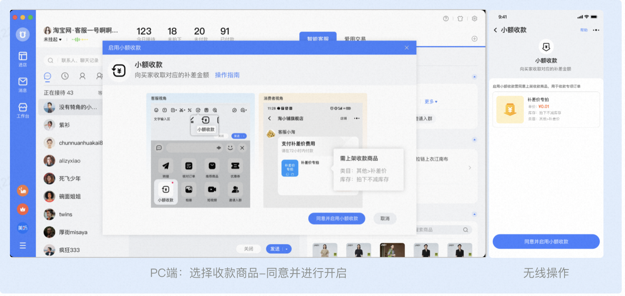
Task: Click the help question-mark icon top right
Action: coord(446,19)
